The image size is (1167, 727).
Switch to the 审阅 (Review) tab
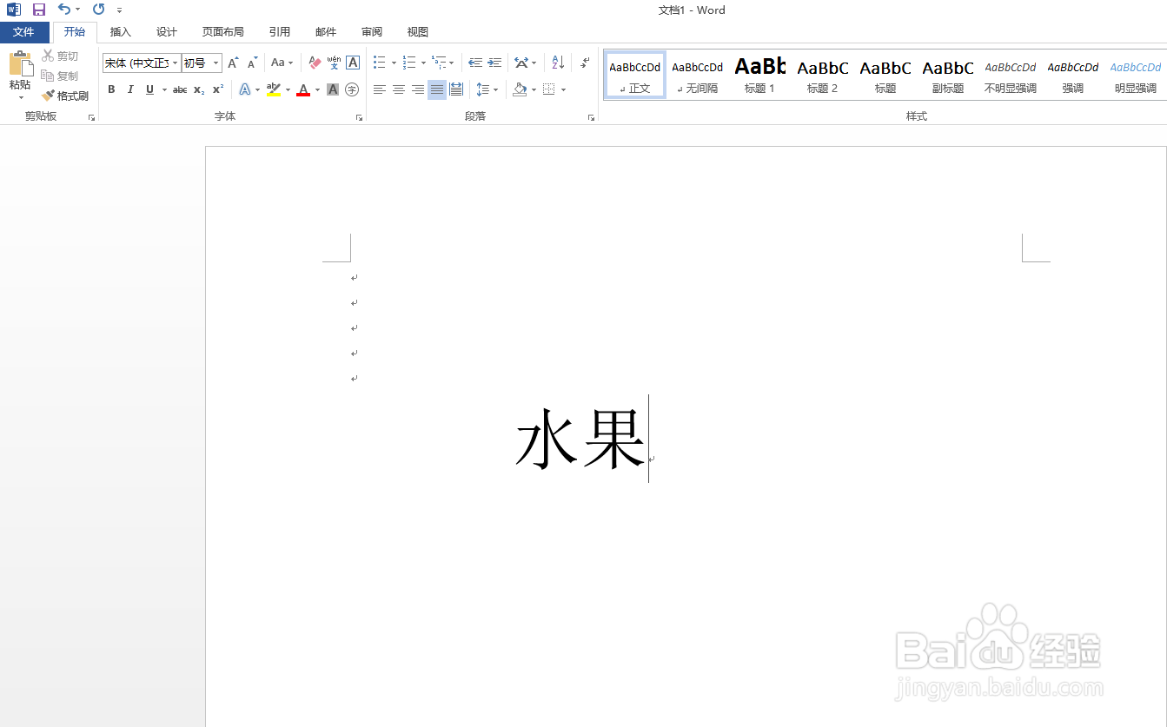(x=372, y=32)
